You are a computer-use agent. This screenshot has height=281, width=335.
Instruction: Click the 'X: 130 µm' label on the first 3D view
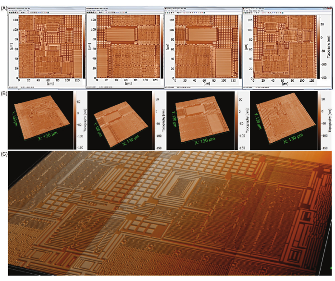point(48,136)
